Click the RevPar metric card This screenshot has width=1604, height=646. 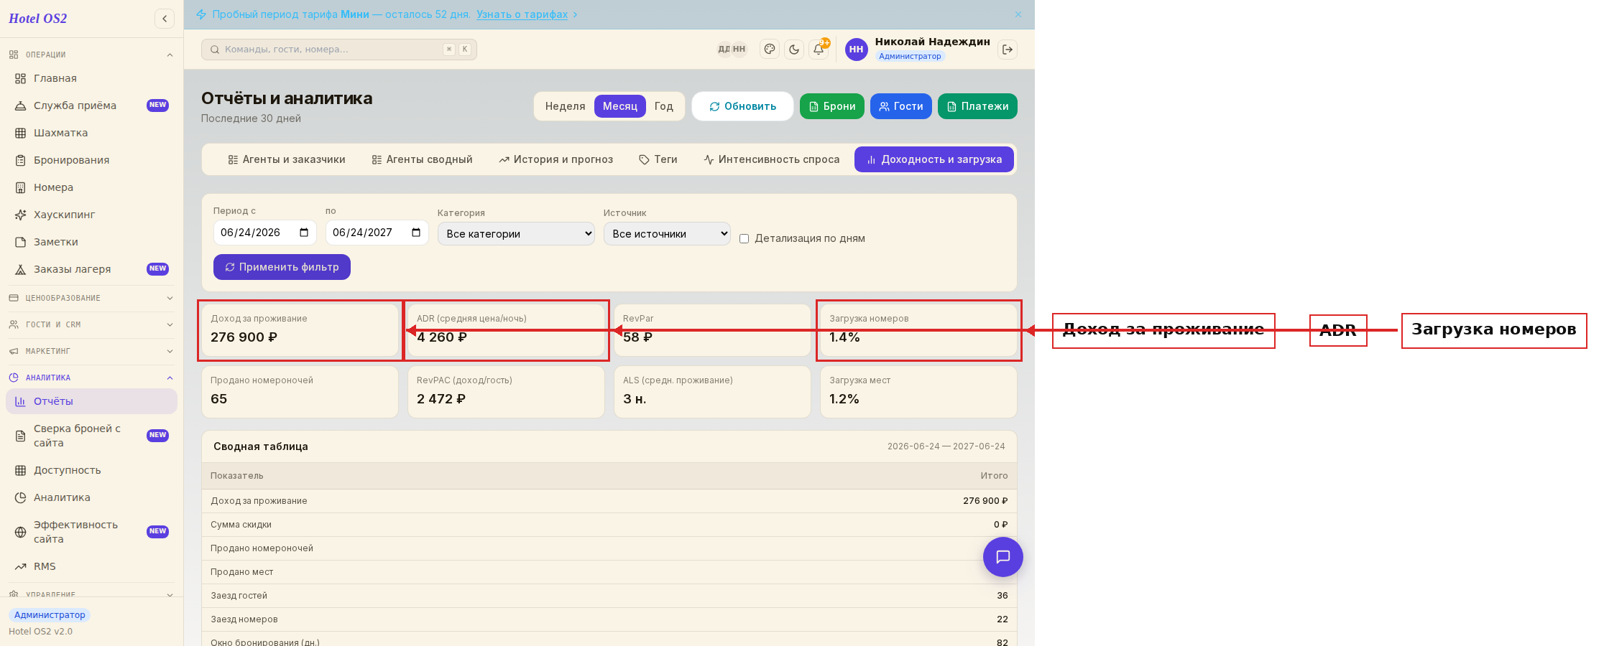712,330
